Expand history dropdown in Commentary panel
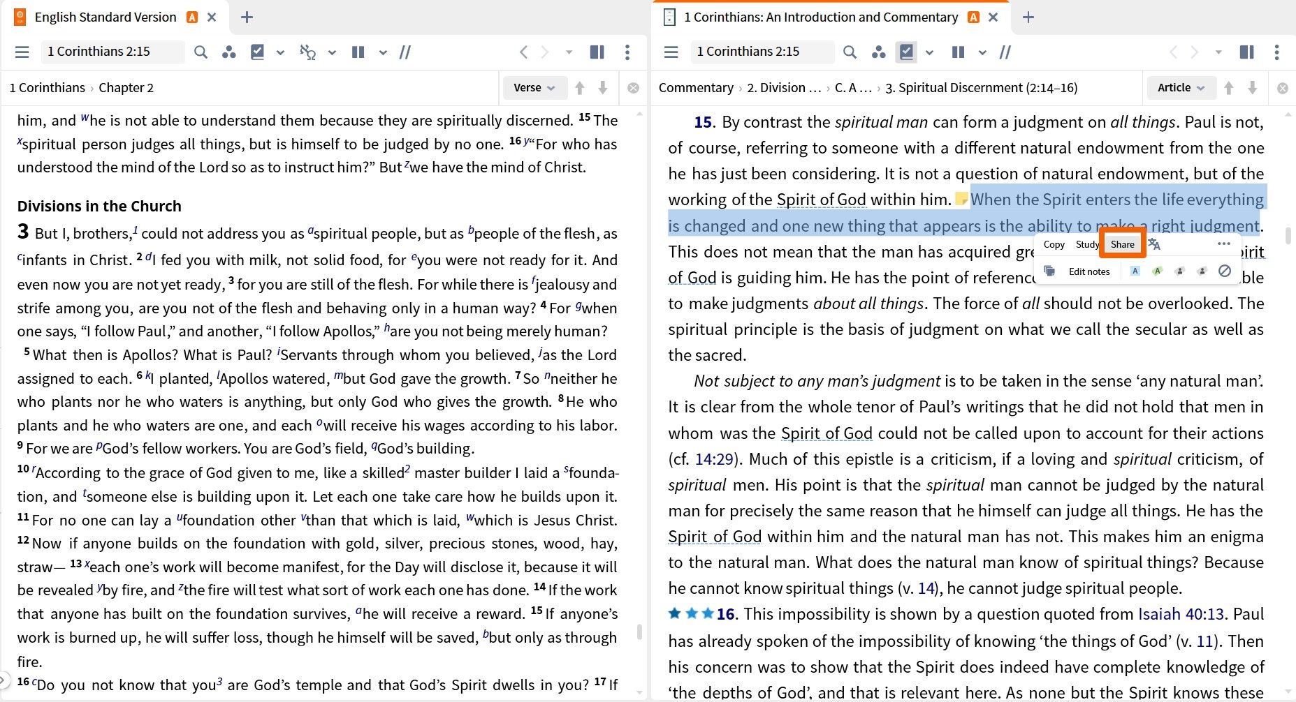Viewport: 1296px width, 702px height. (x=1218, y=52)
